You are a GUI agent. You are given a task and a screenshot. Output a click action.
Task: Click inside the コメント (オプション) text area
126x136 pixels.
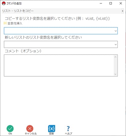pyautogui.click(x=59, y=66)
